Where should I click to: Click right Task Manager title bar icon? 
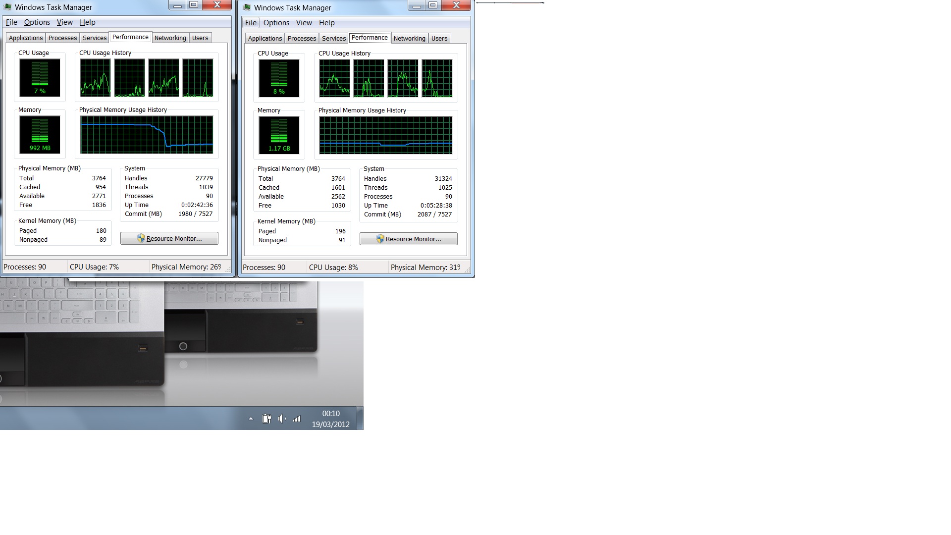[x=247, y=7]
